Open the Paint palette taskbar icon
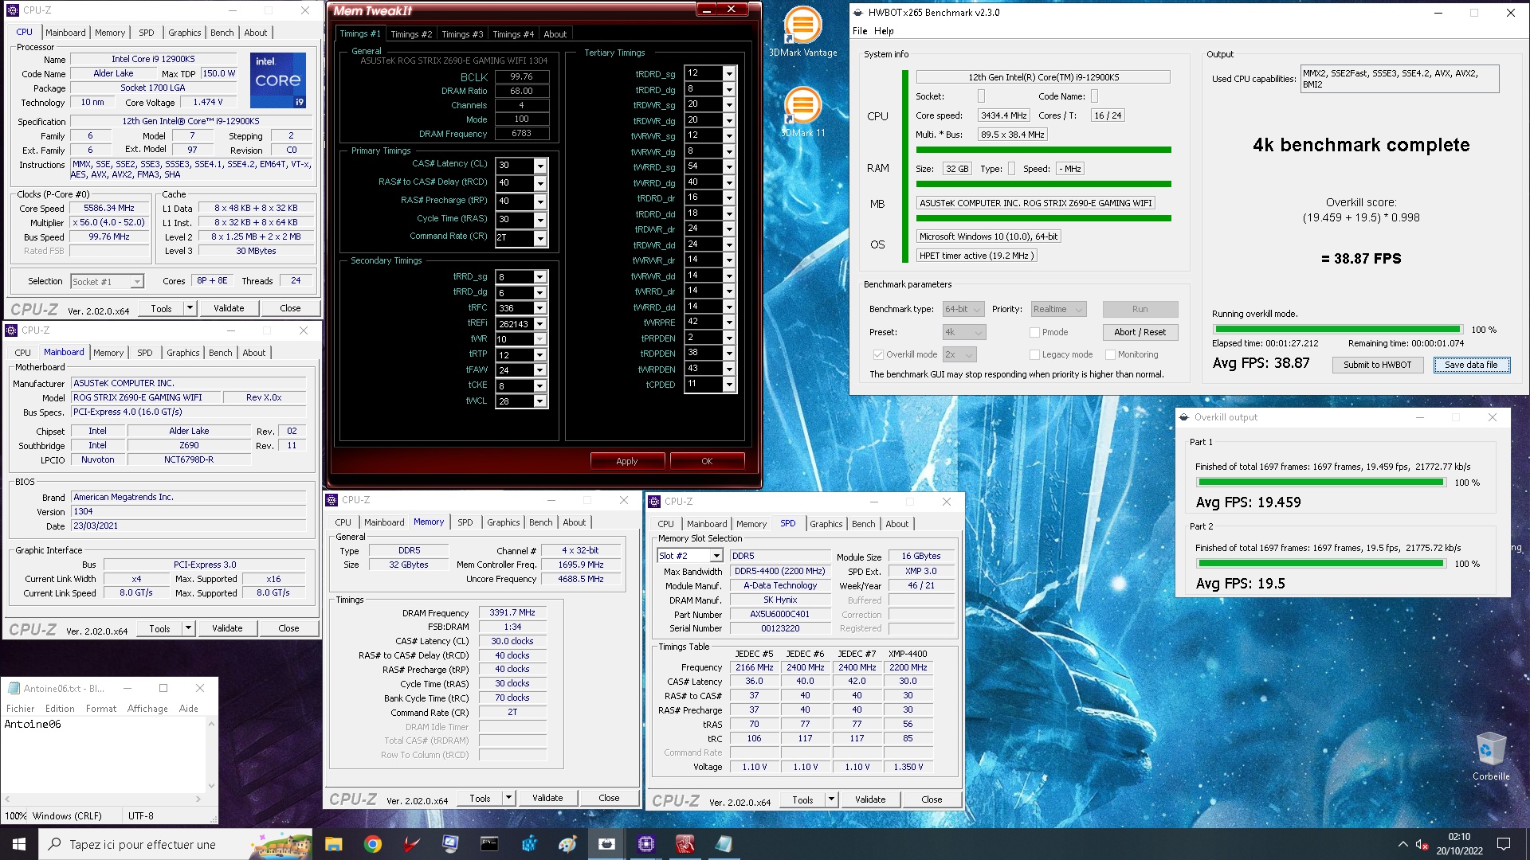This screenshot has width=1530, height=860. click(x=567, y=844)
